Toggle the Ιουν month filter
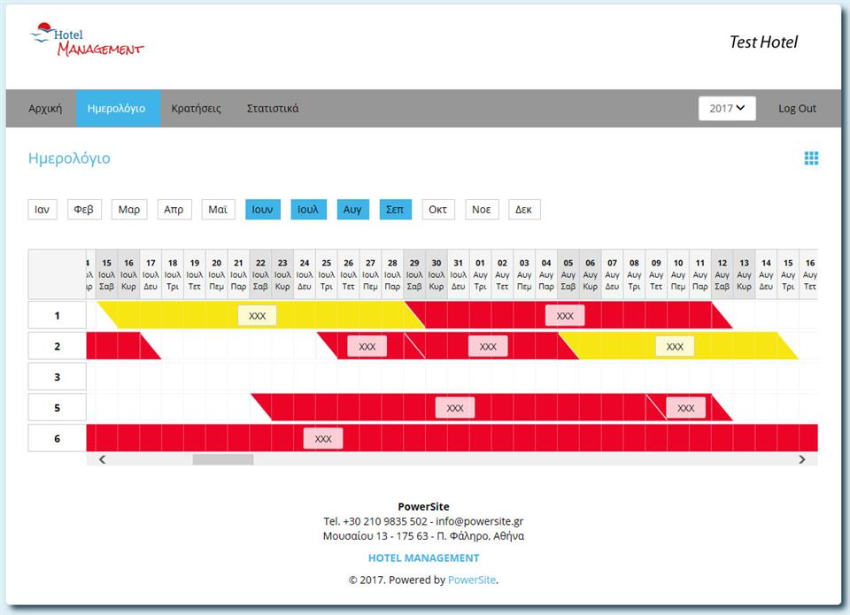 point(262,210)
